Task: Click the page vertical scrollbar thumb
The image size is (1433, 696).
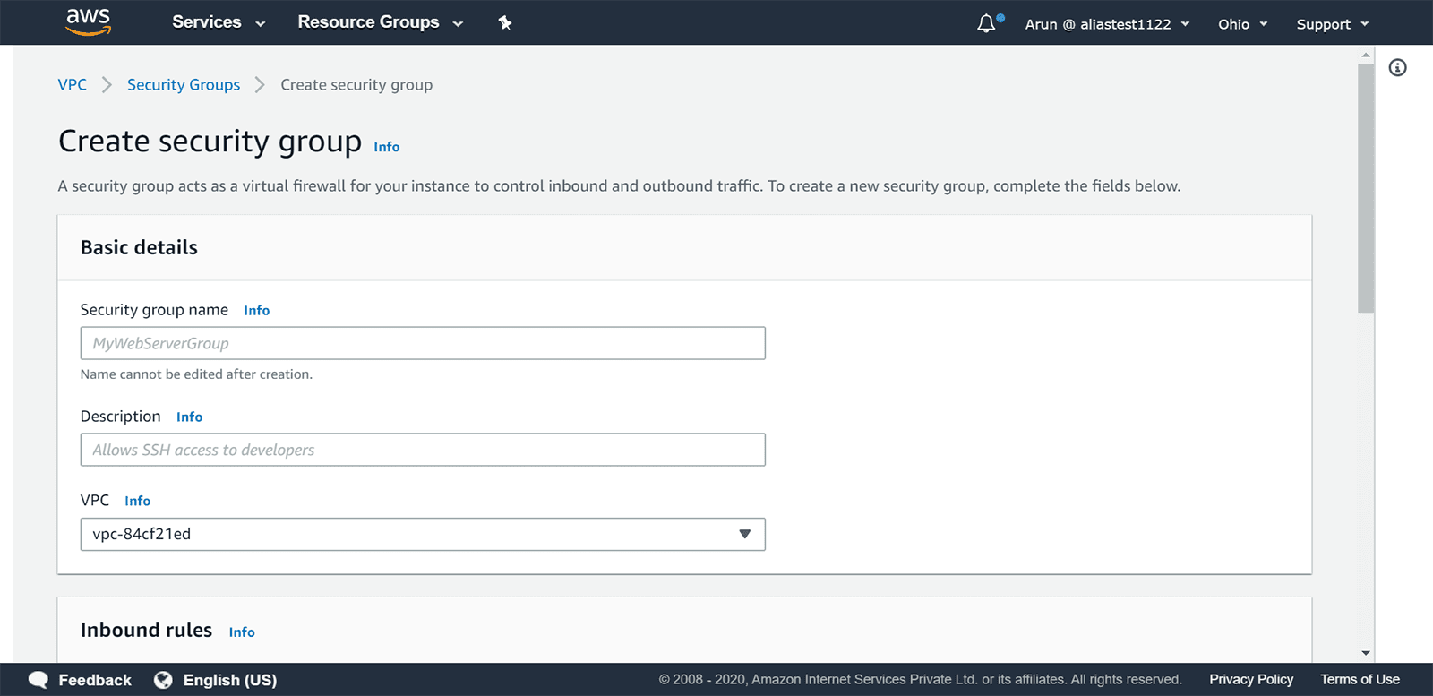Action: coord(1365,188)
